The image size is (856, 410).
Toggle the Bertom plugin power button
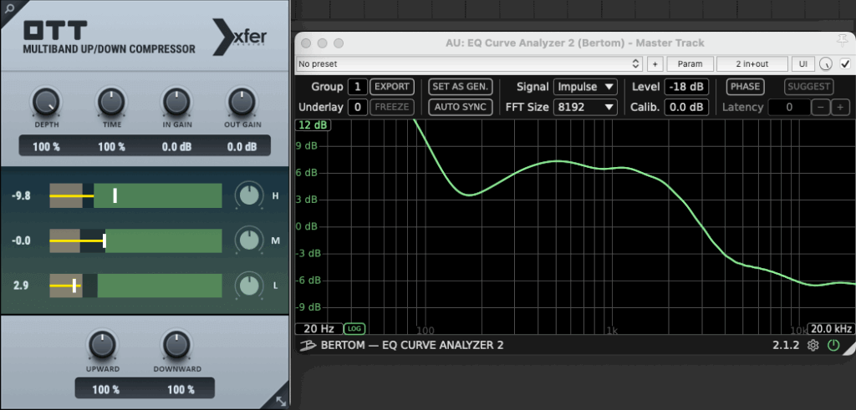coord(833,345)
